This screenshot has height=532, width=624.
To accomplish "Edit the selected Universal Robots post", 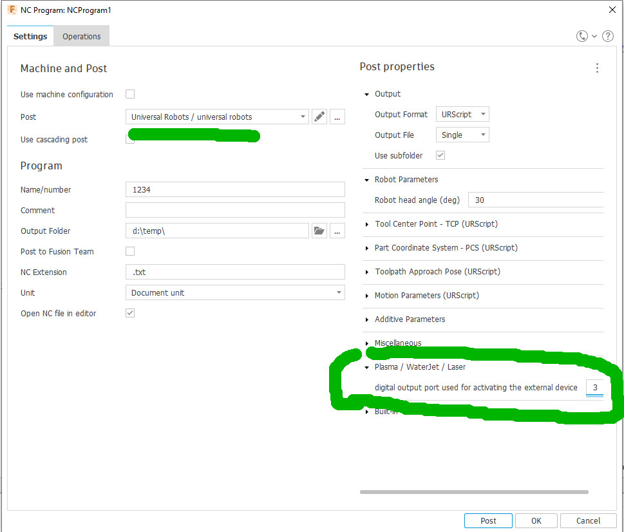I will (319, 117).
